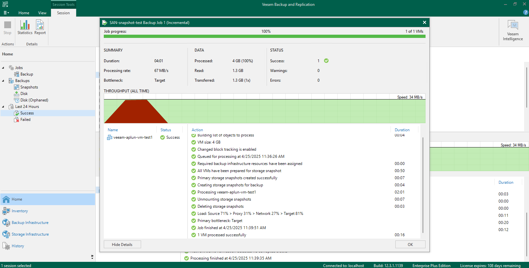Click 'Connected to: localhost' status text

point(343,266)
